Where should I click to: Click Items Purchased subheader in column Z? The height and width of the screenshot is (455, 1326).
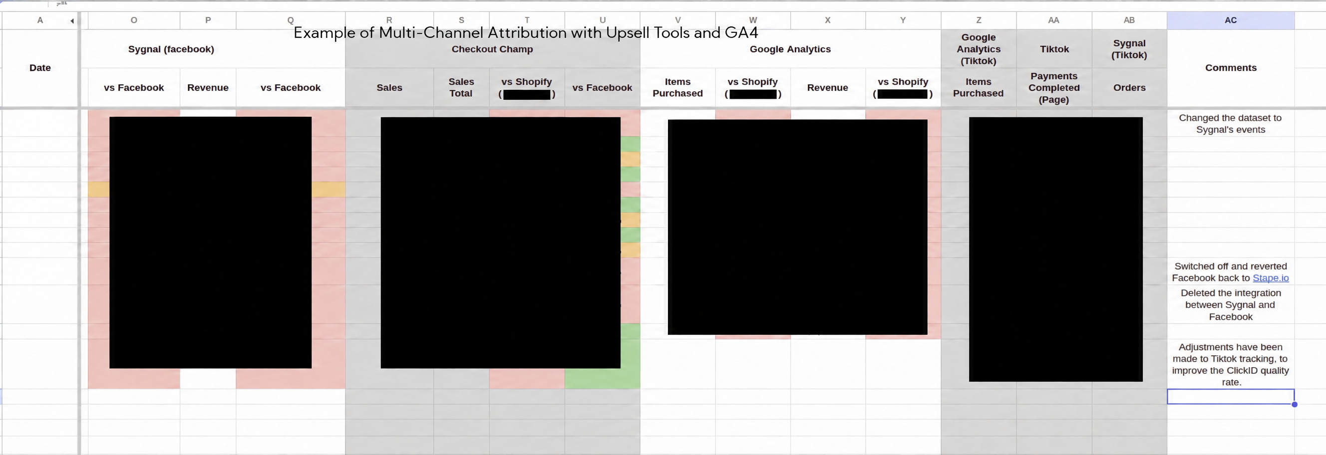point(979,87)
